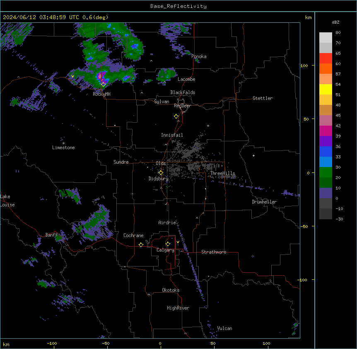Click the yellow v marker east of Calgary

pos(178,242)
